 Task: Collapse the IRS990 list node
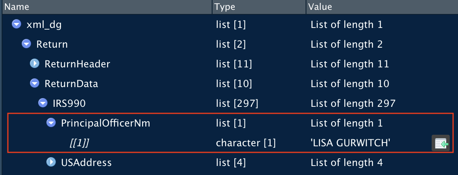pyautogui.click(x=43, y=103)
